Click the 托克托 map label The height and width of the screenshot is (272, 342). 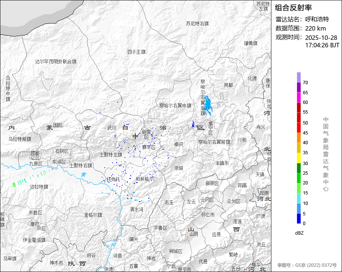pyautogui.click(x=113, y=179)
